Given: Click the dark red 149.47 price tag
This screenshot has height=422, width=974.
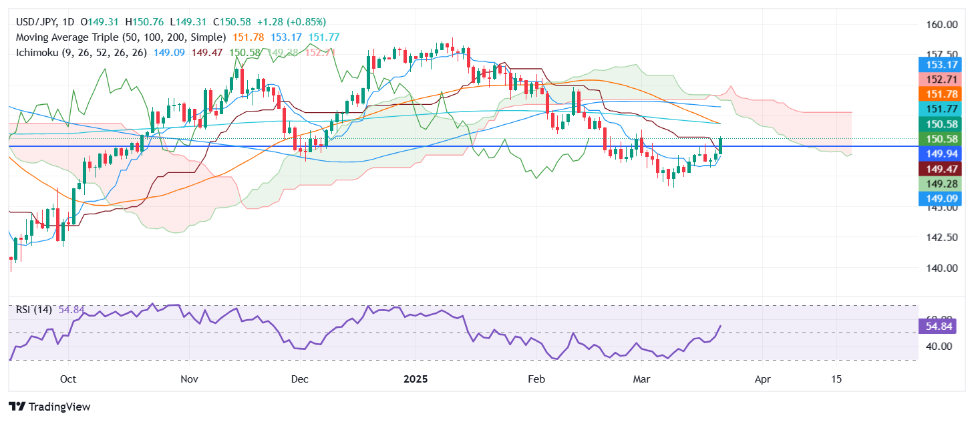Looking at the screenshot, I should [939, 170].
